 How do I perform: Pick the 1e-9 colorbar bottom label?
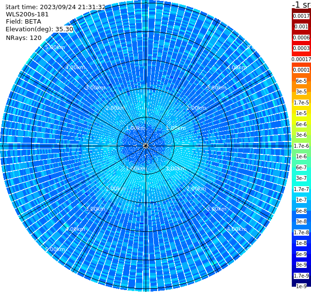pos(301,286)
